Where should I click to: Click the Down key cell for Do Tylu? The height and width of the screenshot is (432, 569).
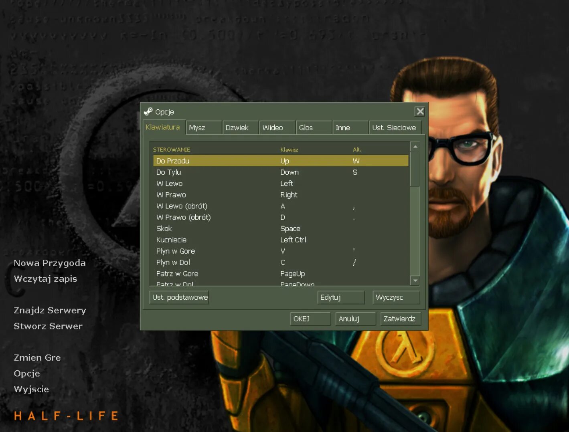290,172
